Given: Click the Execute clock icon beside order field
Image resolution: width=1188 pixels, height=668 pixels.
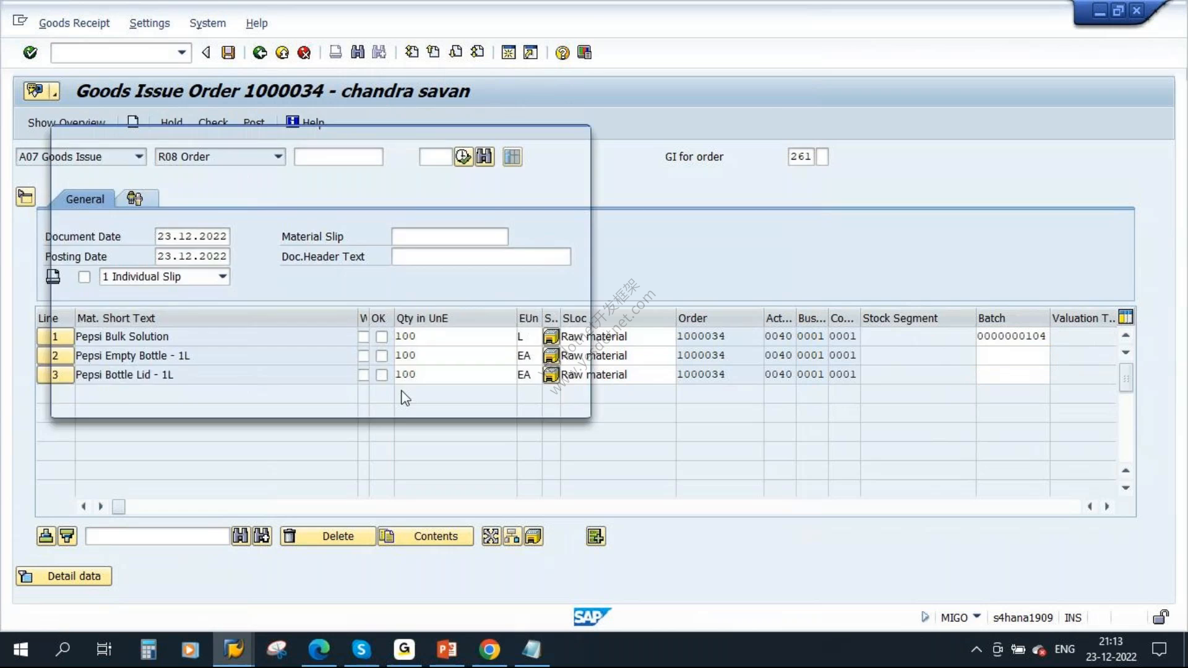Looking at the screenshot, I should point(463,156).
